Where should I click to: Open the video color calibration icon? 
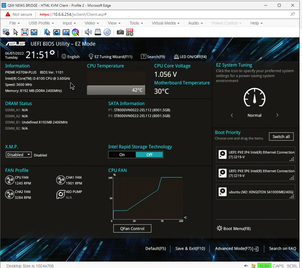[75, 32]
